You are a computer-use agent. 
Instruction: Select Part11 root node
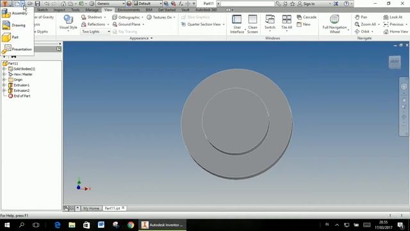[10, 64]
